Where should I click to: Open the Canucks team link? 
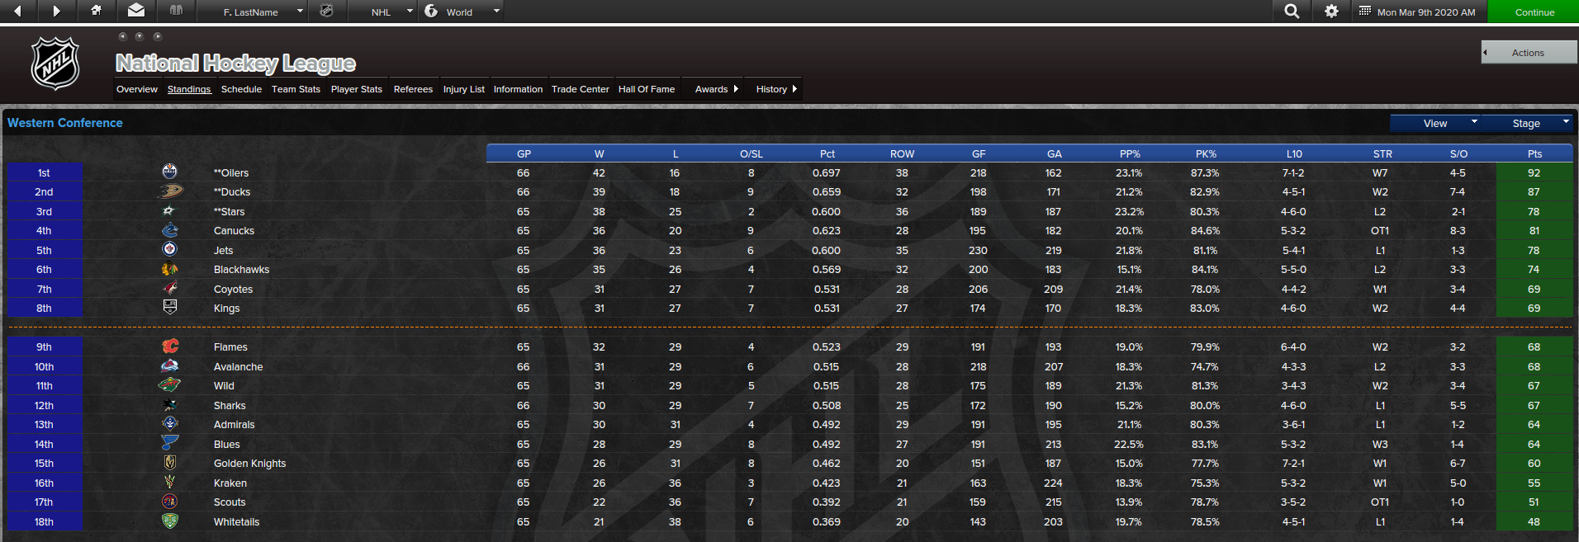234,231
